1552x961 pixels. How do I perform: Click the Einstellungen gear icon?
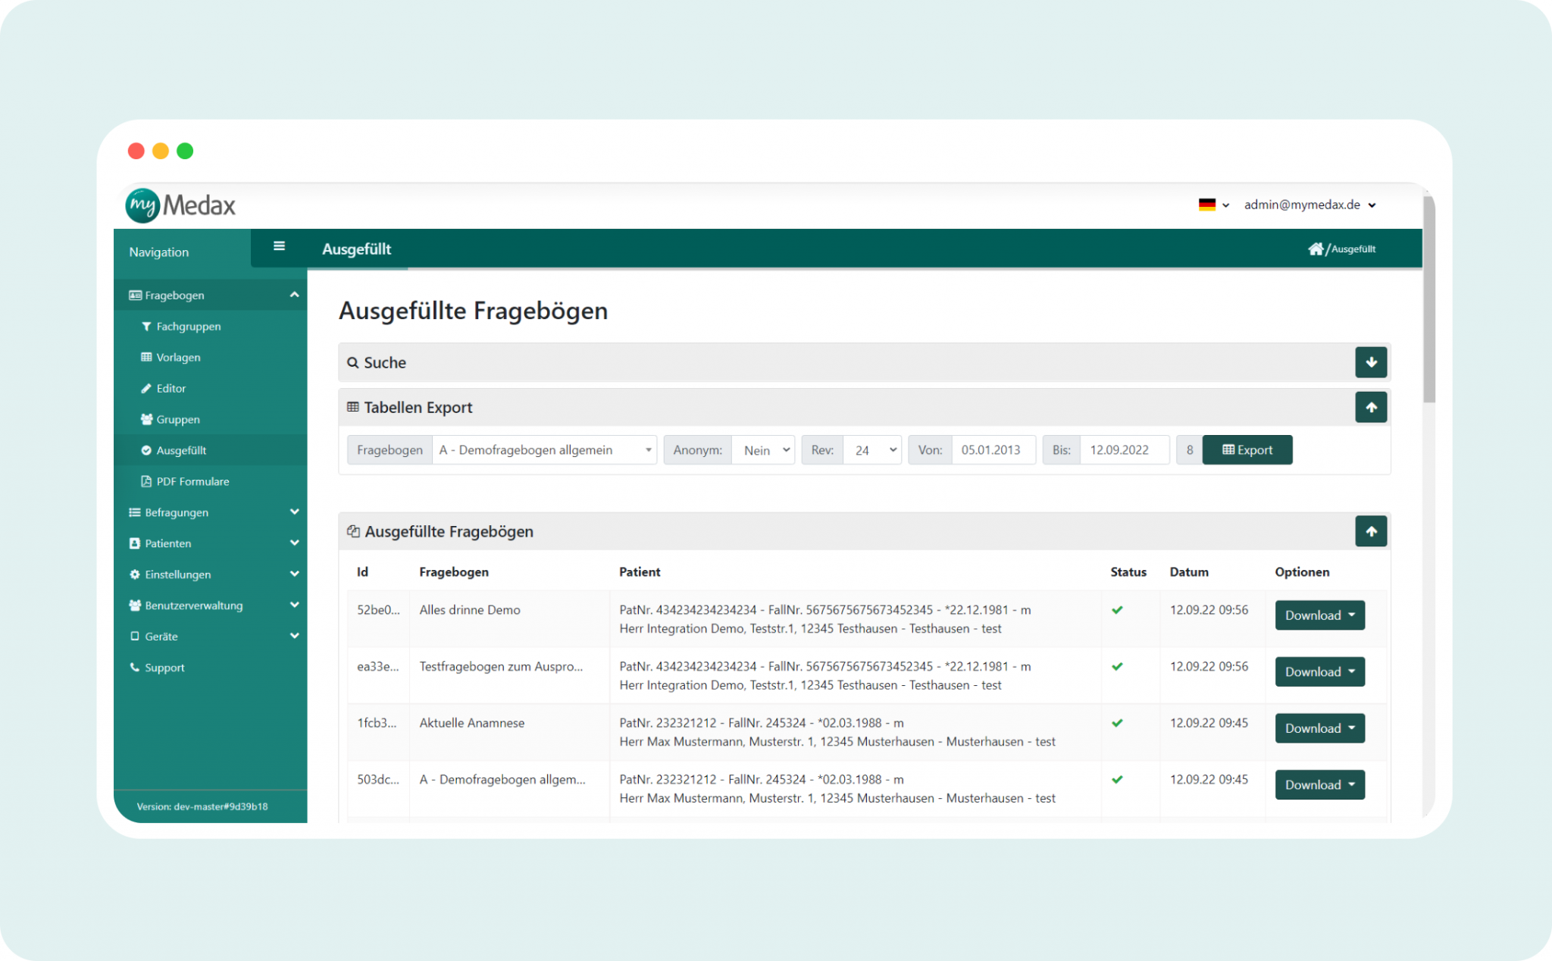pyautogui.click(x=135, y=574)
